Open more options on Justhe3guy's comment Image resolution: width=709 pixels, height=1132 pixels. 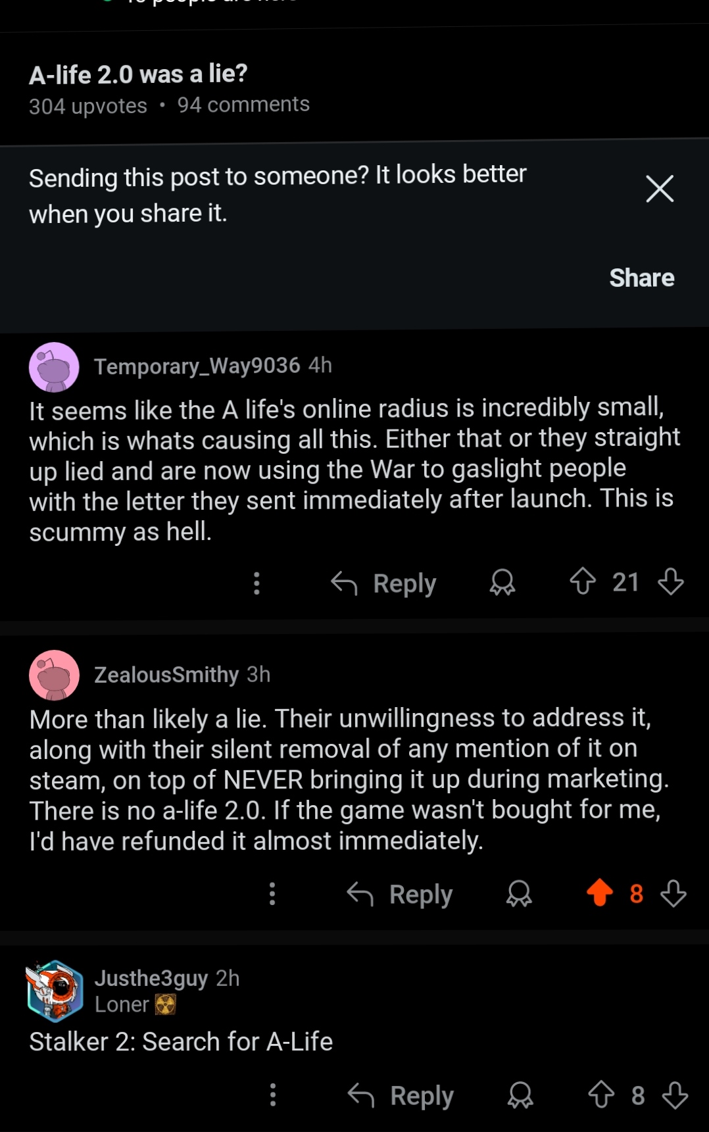pos(273,1095)
